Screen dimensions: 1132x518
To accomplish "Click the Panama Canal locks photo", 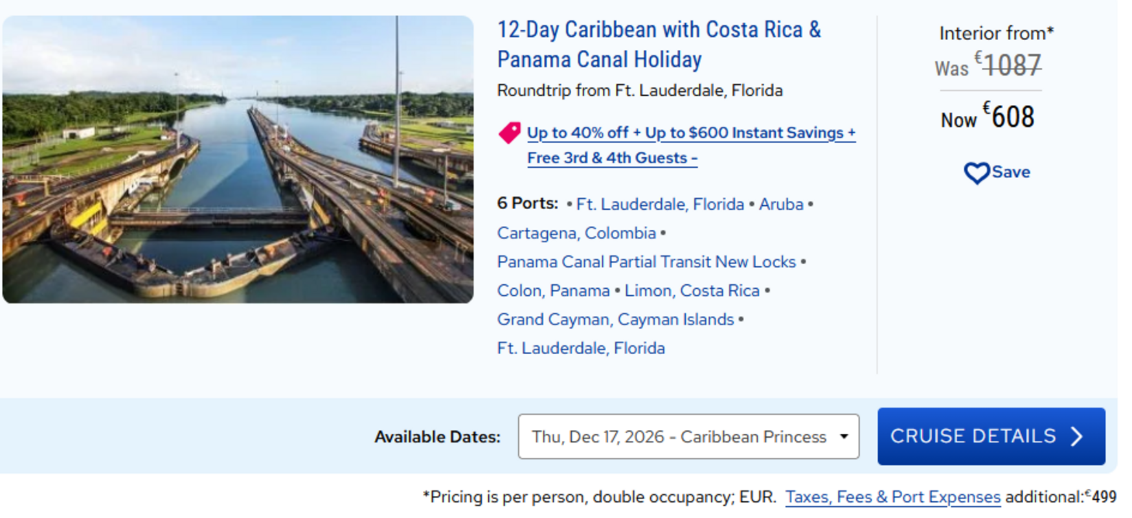I will 238,159.
